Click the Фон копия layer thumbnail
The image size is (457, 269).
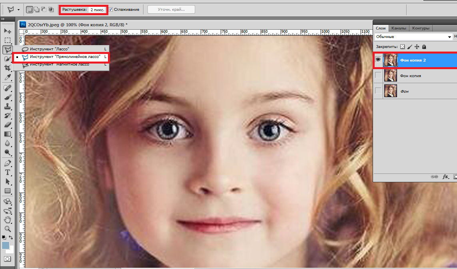(x=391, y=76)
